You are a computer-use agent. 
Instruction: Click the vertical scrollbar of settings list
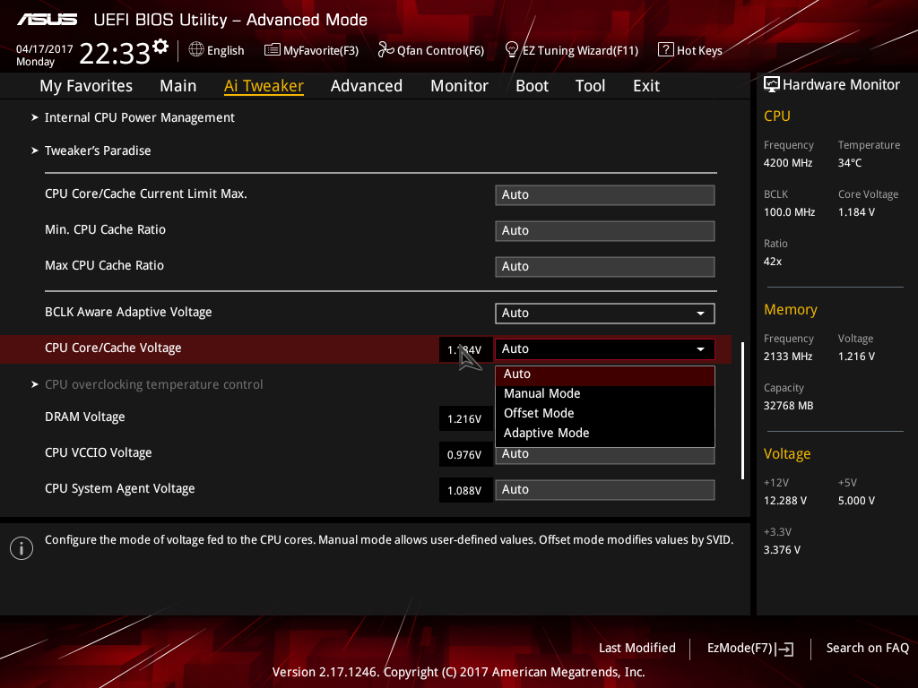[742, 410]
